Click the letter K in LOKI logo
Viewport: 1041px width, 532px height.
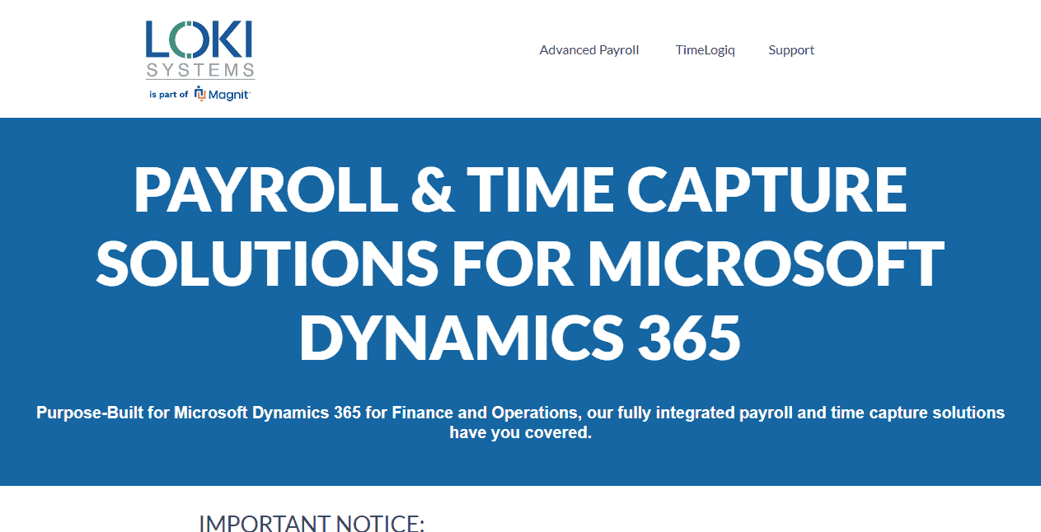coord(230,40)
